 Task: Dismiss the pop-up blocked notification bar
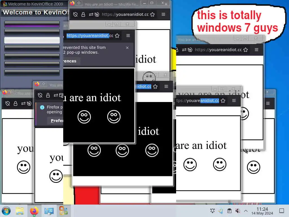click(127, 48)
